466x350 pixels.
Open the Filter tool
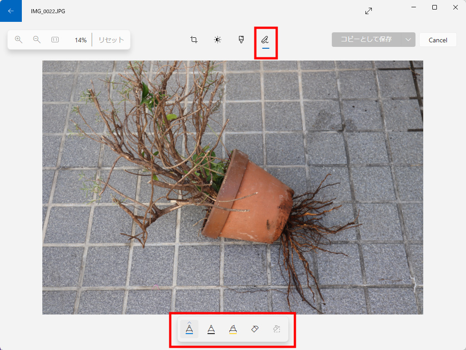(241, 40)
